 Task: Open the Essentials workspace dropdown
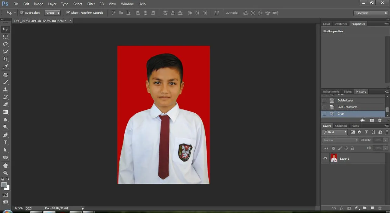tap(371, 13)
